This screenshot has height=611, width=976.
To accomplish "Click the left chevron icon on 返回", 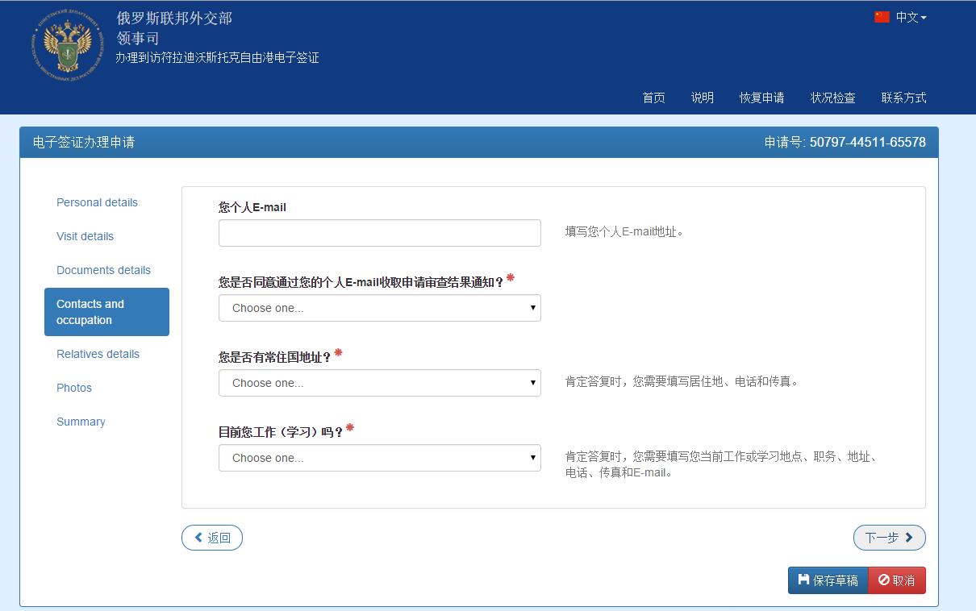I will tap(198, 538).
